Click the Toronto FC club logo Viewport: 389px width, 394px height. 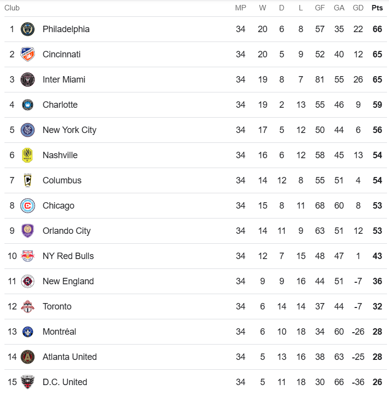point(28,306)
